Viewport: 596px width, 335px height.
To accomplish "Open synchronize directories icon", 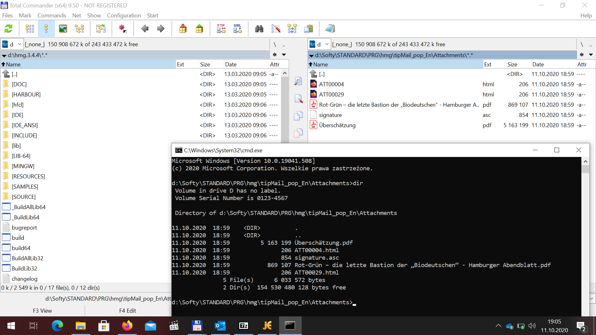I will pos(292,29).
